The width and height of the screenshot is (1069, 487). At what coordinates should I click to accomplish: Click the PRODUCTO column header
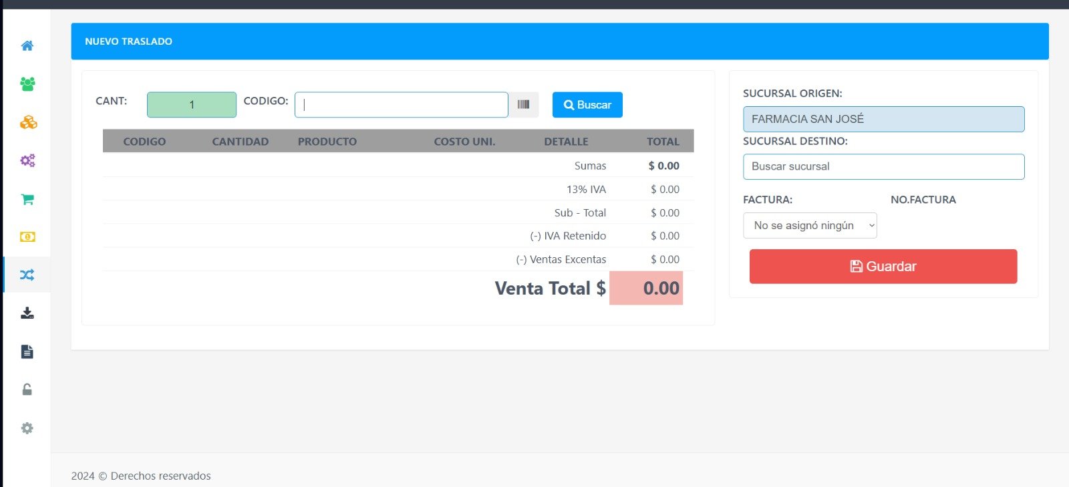[327, 142]
